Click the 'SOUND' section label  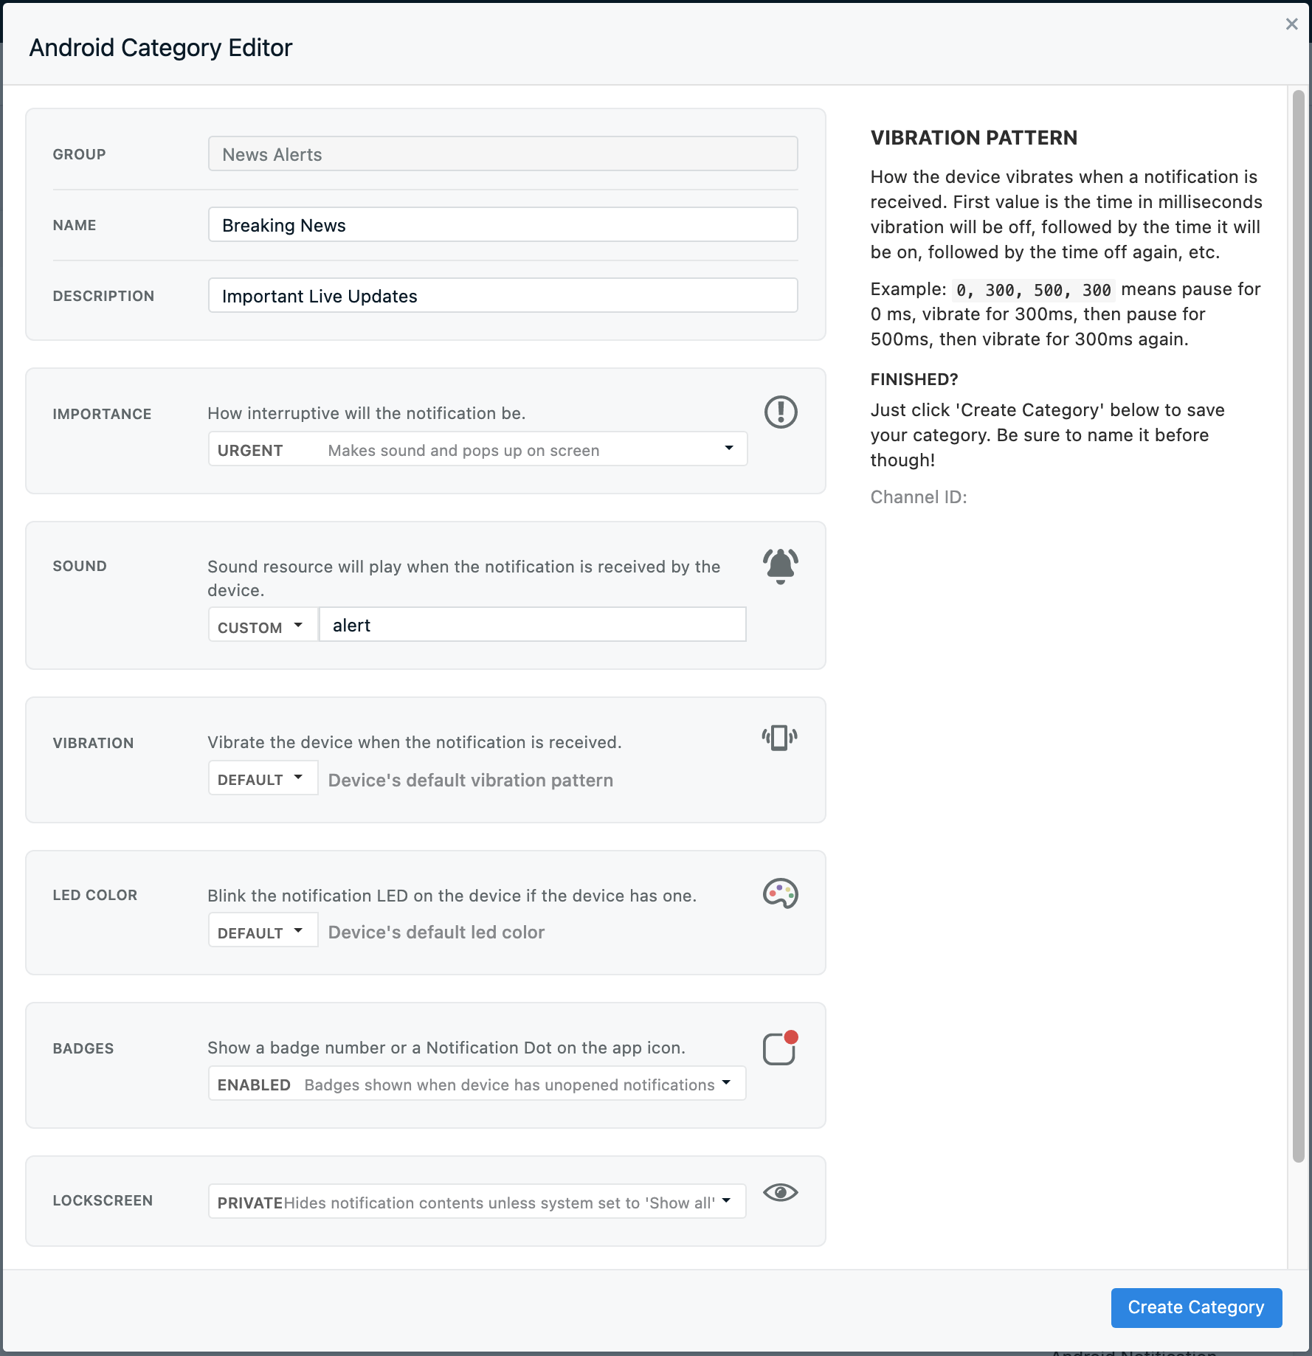point(80,566)
